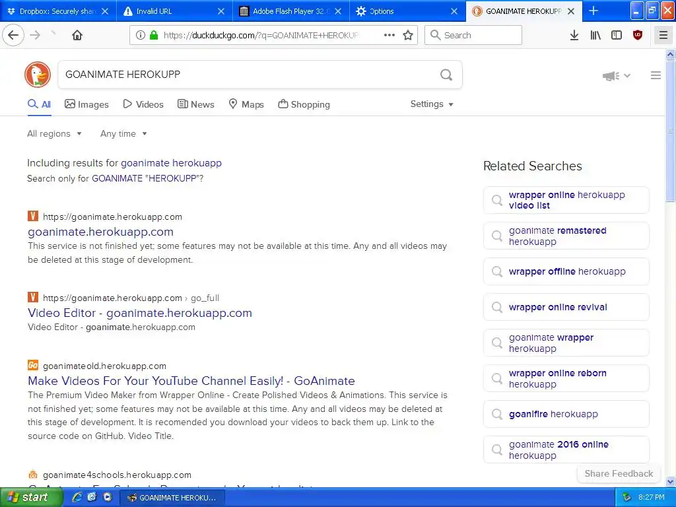This screenshot has height=507, width=676.
Task: Open the Video Editor result link
Action: pos(140,312)
